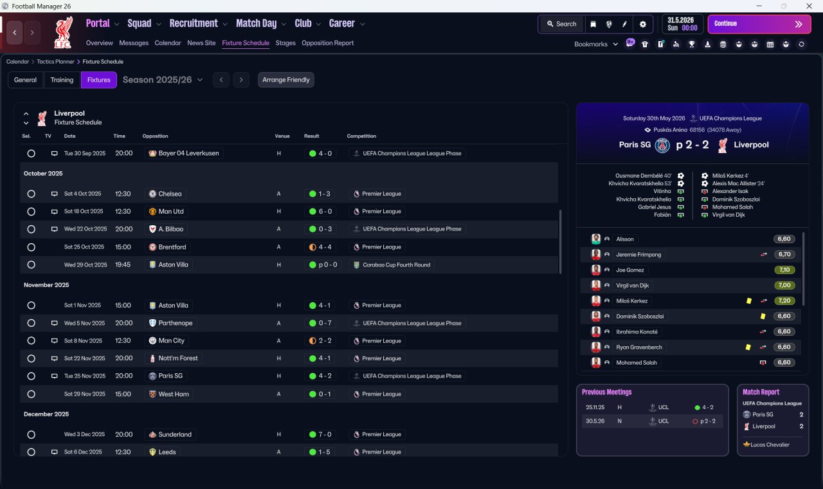
Task: Open the settings gear in top toolbar
Action: point(642,24)
